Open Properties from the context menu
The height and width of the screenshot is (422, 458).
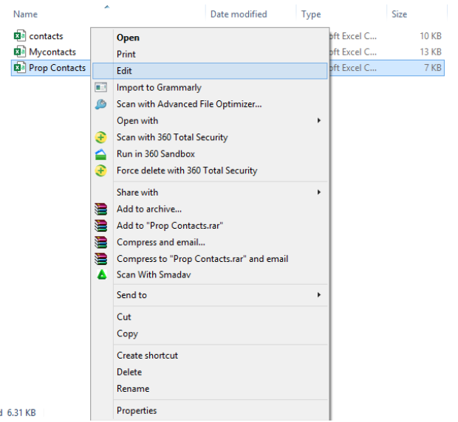coord(210,411)
